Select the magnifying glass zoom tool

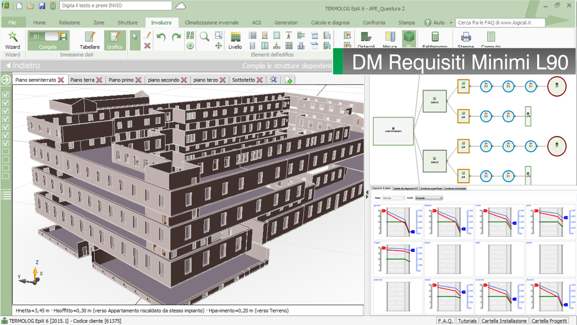click(x=204, y=37)
